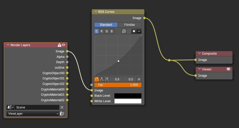The height and width of the screenshot is (128, 239).
Task: Select the B curve channel
Action: coord(111,31)
